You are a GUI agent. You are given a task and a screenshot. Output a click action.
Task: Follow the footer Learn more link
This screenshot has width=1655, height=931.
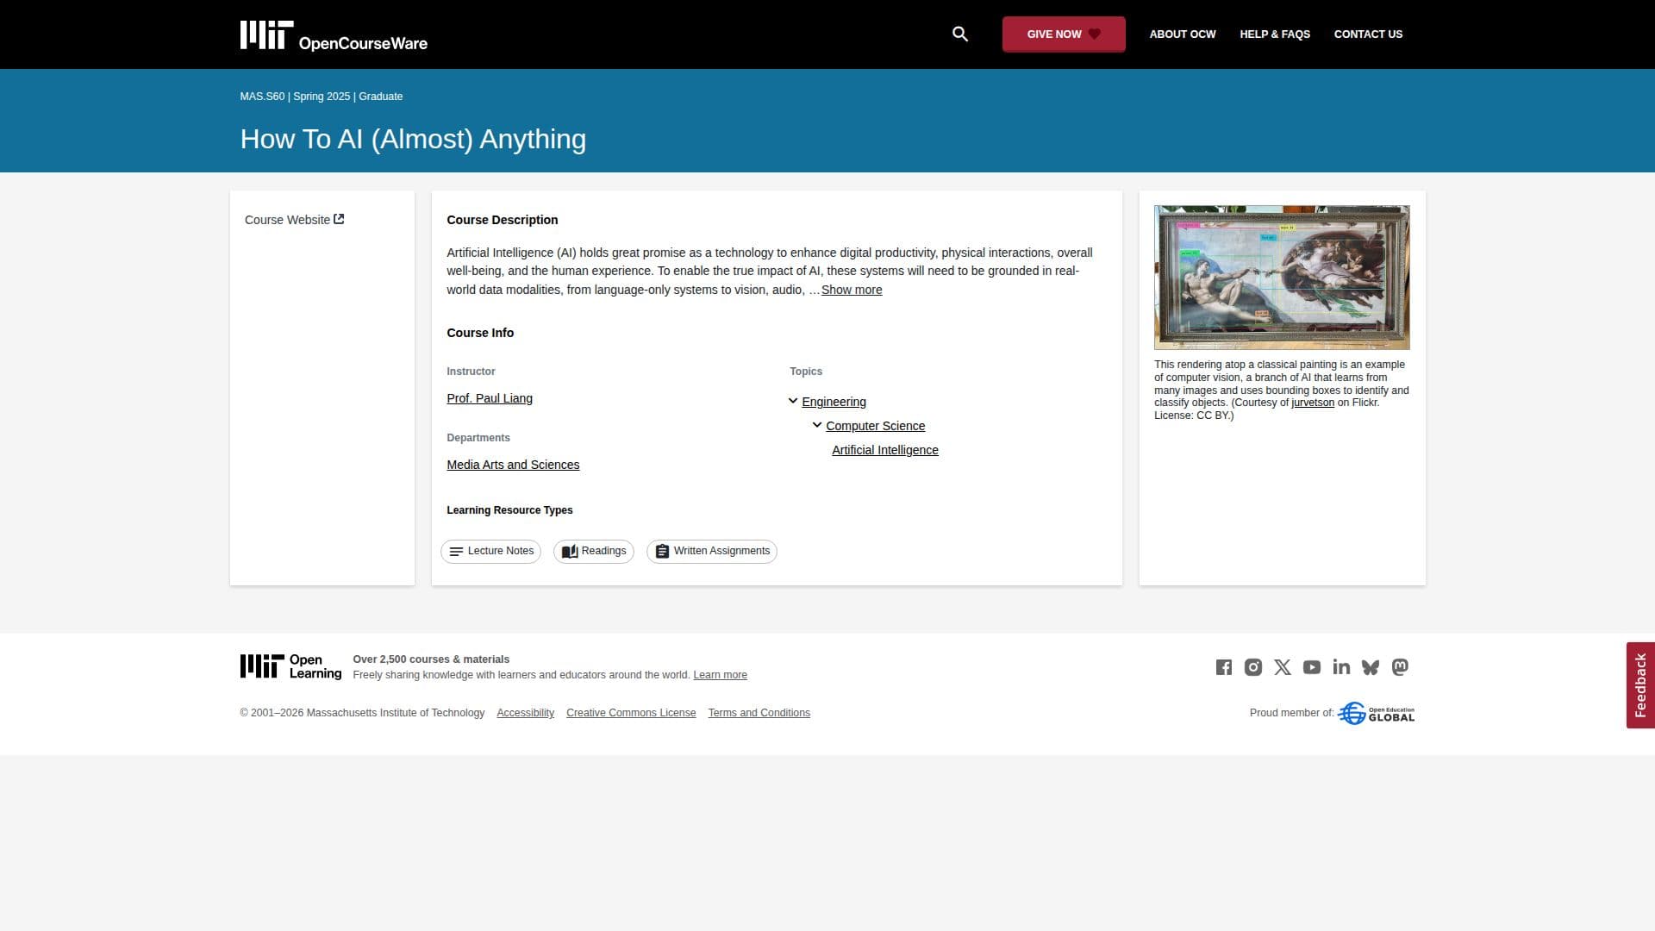[x=720, y=675]
